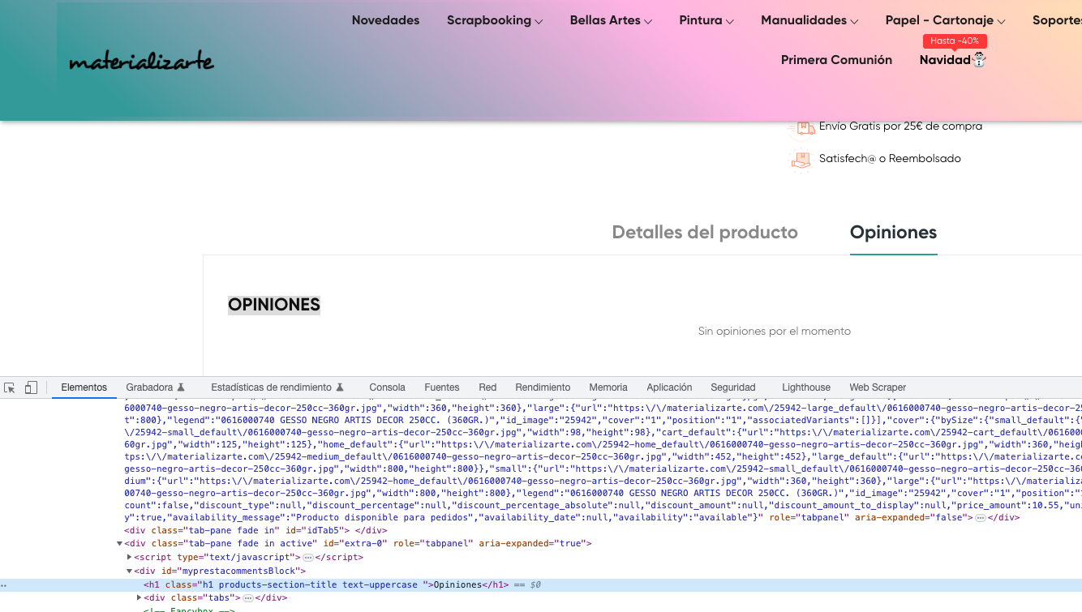Click the OPINIONES section heading

tap(274, 305)
